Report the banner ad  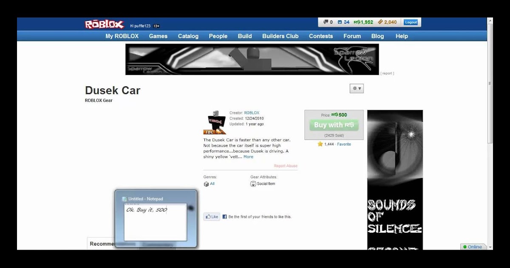[x=387, y=73]
